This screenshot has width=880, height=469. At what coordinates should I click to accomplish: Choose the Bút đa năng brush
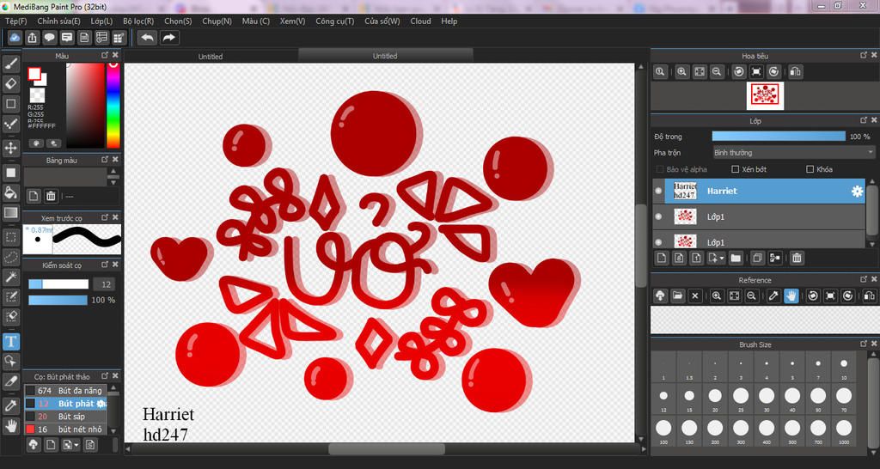[x=65, y=391]
